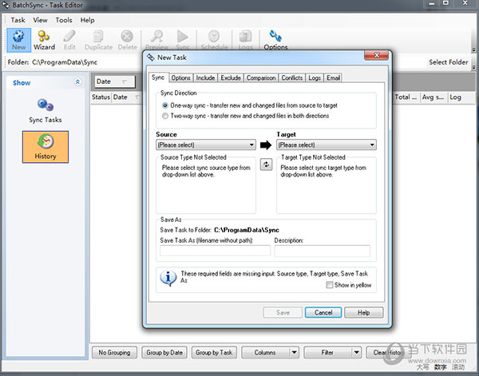Click Cancel in New Task dialog
479x376 pixels.
coord(323,312)
